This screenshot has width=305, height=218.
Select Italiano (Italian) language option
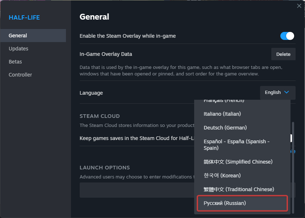(x=222, y=114)
